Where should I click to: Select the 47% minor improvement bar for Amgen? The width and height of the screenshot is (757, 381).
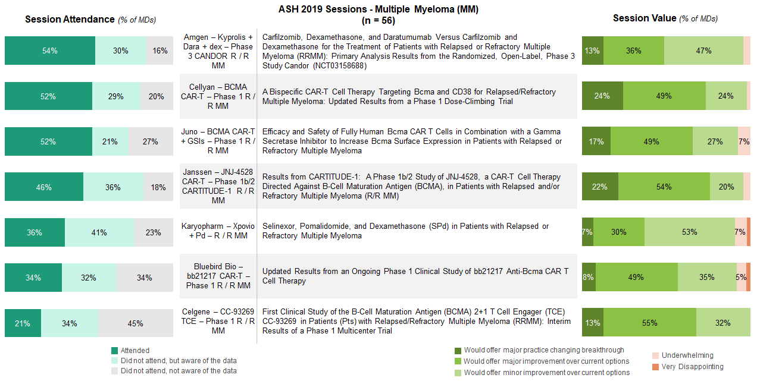pos(703,51)
